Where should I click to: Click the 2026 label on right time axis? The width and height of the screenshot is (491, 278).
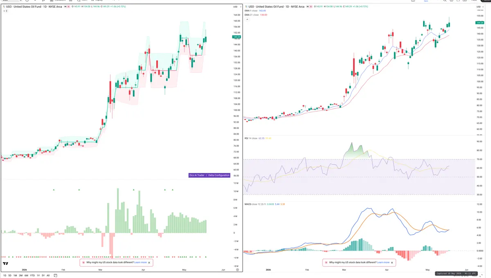click(268, 270)
